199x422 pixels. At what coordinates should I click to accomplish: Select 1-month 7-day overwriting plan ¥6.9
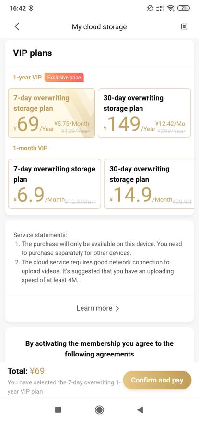54,184
